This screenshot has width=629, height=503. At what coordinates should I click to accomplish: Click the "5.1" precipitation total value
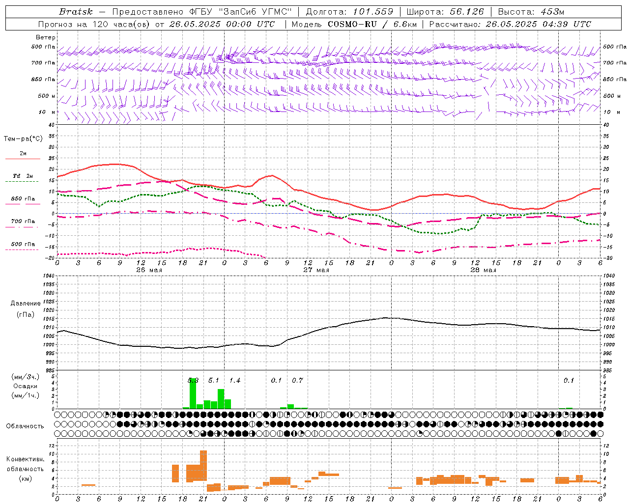(x=214, y=381)
